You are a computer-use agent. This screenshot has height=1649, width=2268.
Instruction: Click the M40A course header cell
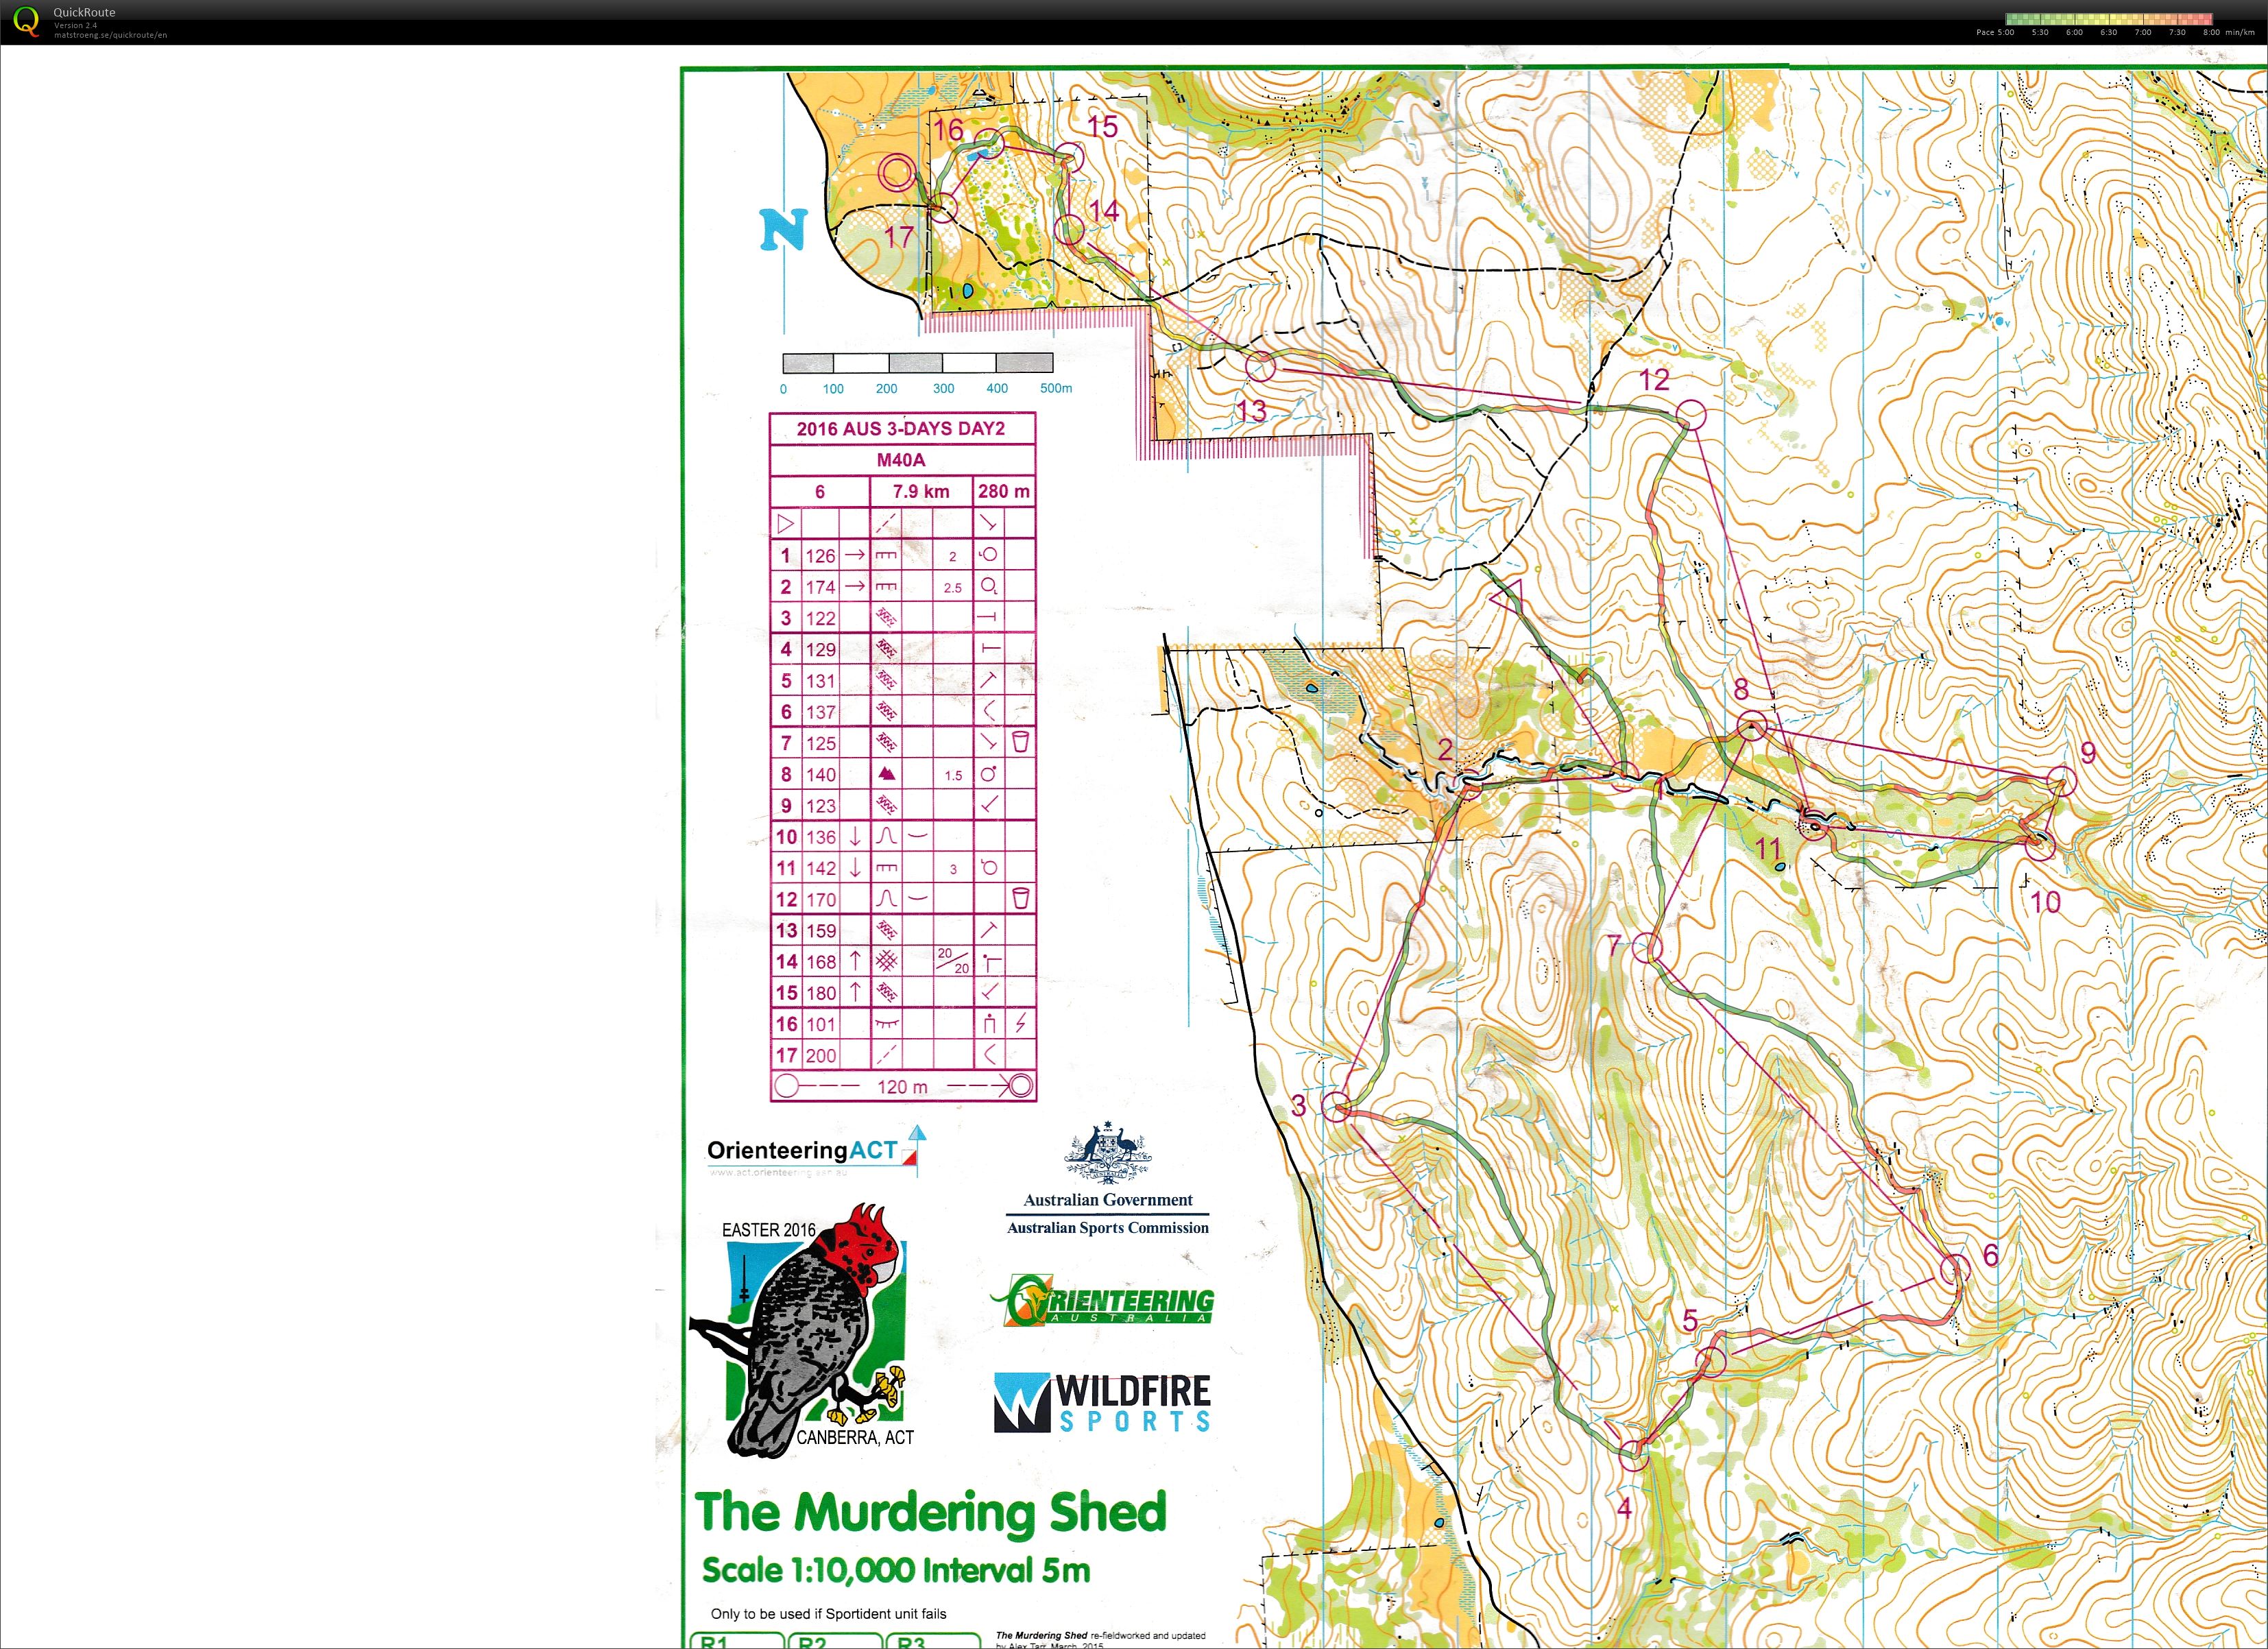pos(901,460)
